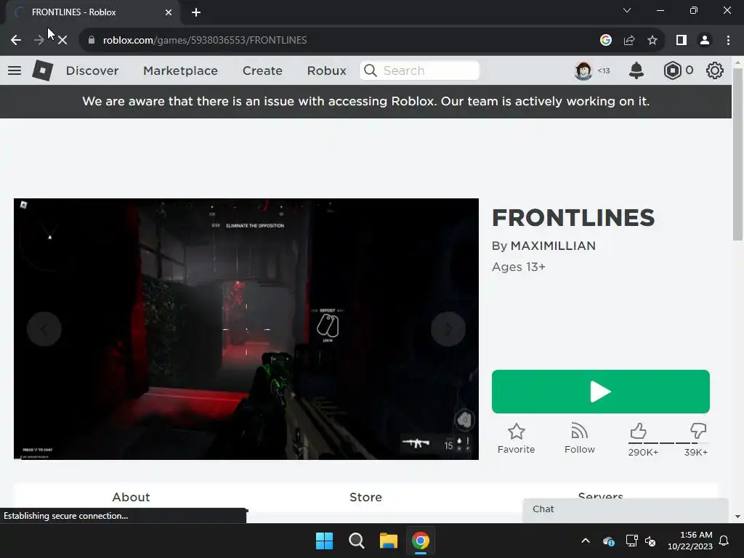Go back in browser history
Image resolution: width=744 pixels, height=558 pixels.
pos(16,41)
